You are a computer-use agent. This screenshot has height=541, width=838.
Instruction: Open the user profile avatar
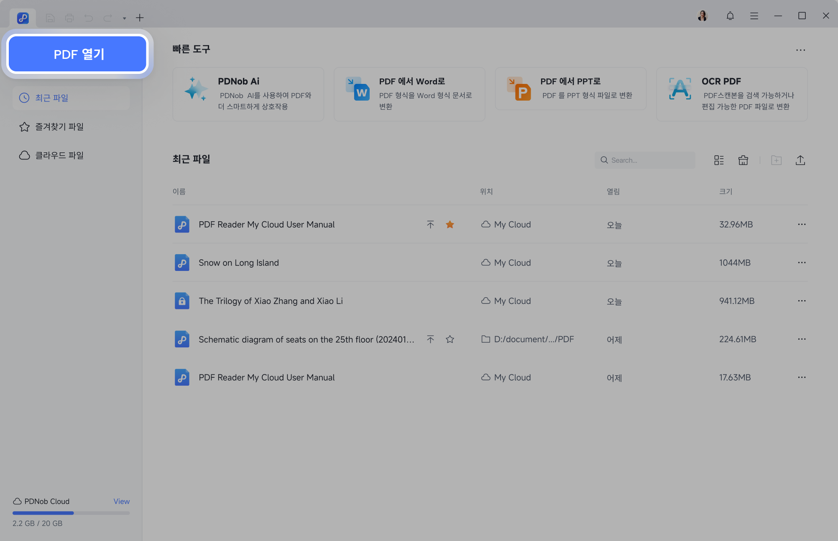[703, 16]
